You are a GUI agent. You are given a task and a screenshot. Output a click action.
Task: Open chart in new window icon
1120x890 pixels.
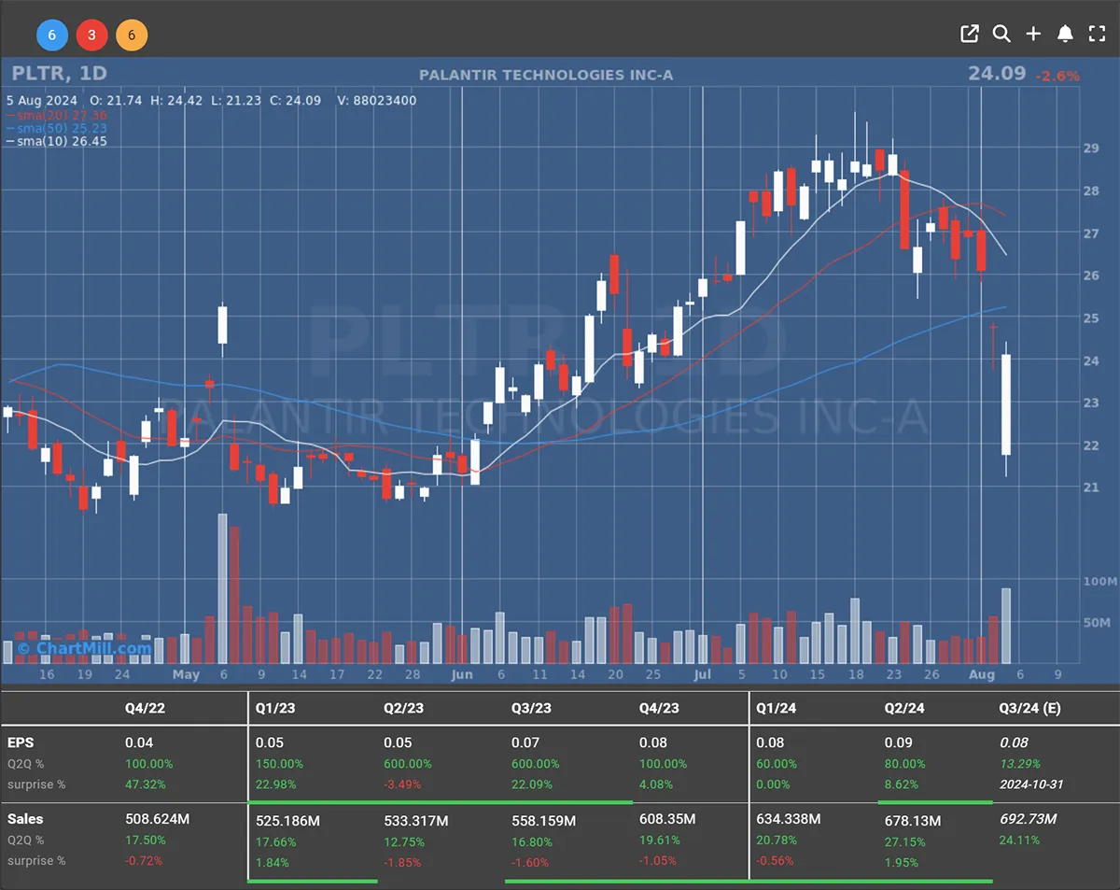point(970,34)
